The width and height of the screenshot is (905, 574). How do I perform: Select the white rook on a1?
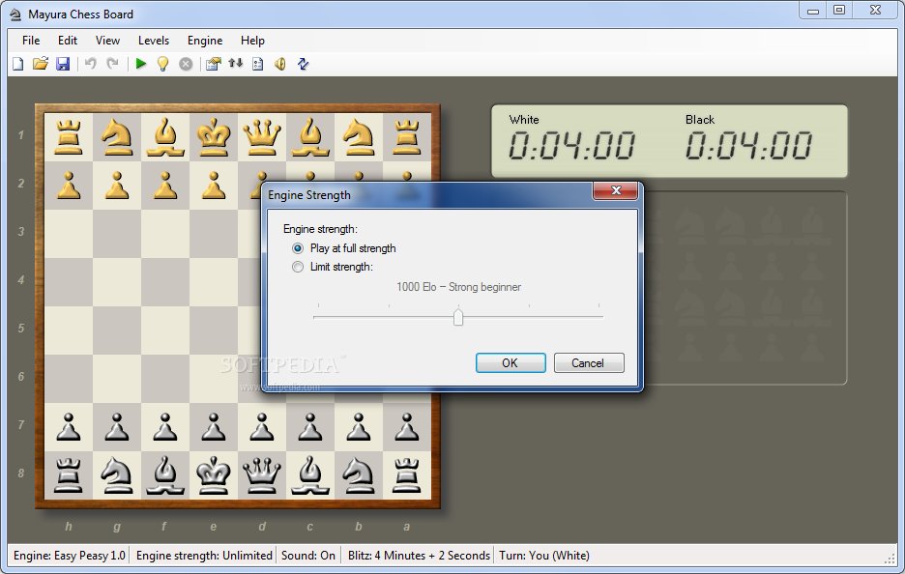point(406,137)
